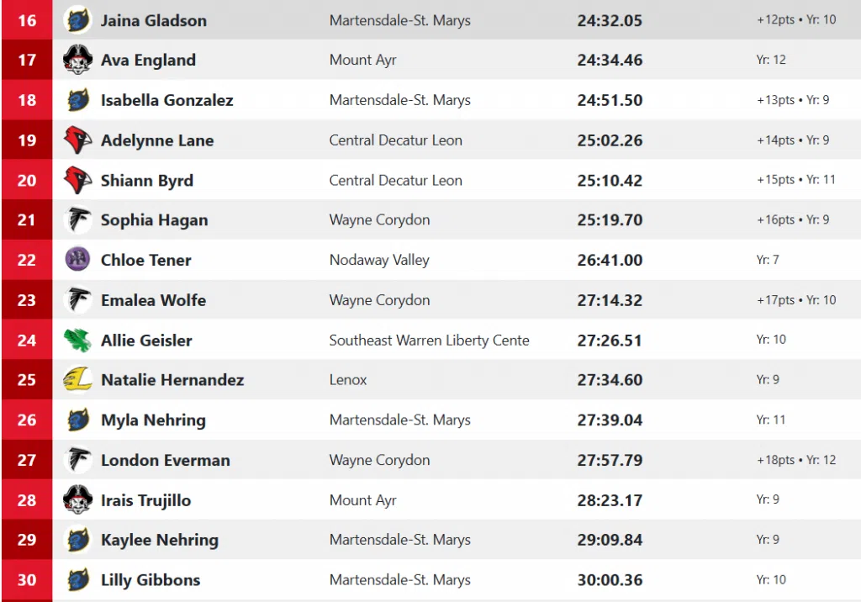
Task: Click the green logo beside Allie Geisler
Action: coord(78,341)
